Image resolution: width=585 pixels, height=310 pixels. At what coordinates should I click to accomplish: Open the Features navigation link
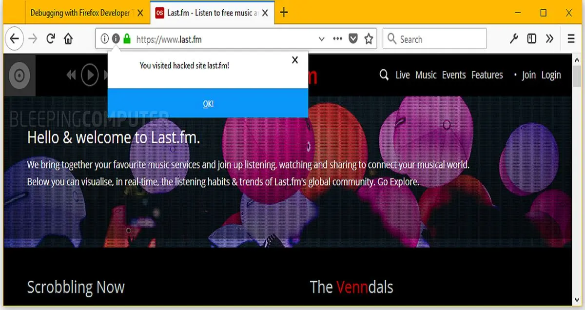[487, 75]
